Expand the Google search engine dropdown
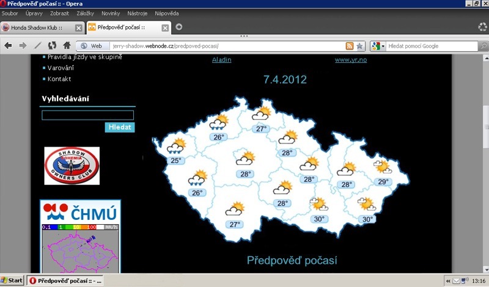Image resolution: width=489 pixels, height=287 pixels. (378, 46)
